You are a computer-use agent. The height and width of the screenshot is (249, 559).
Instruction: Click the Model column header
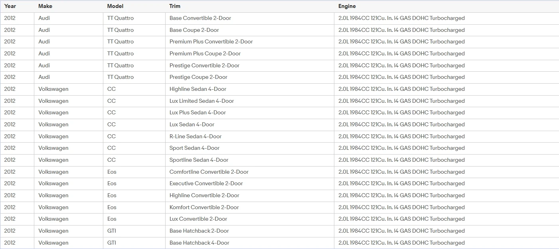click(134, 6)
